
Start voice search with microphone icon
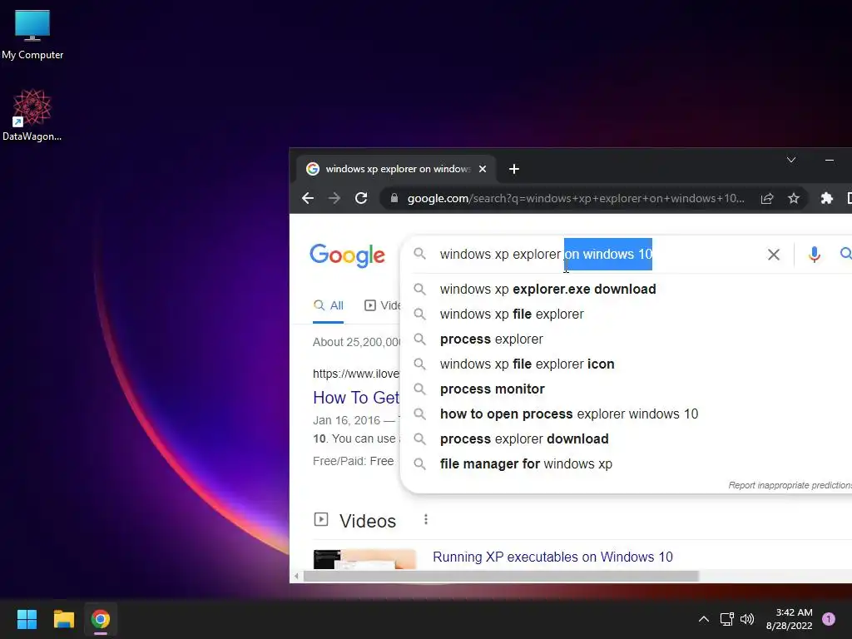pos(814,255)
